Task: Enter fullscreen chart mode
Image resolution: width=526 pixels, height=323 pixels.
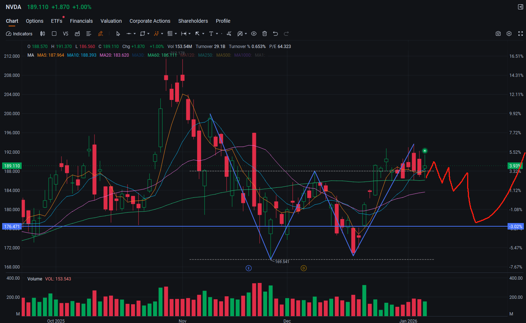Action: pos(521,34)
